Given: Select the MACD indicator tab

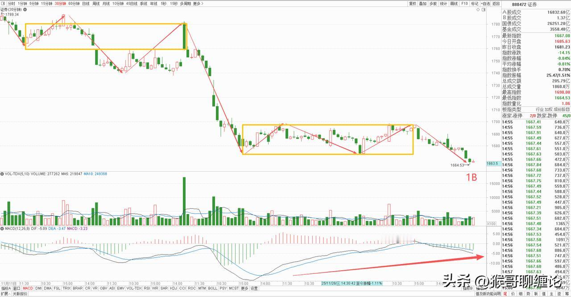Looking at the screenshot, I should [28, 289].
